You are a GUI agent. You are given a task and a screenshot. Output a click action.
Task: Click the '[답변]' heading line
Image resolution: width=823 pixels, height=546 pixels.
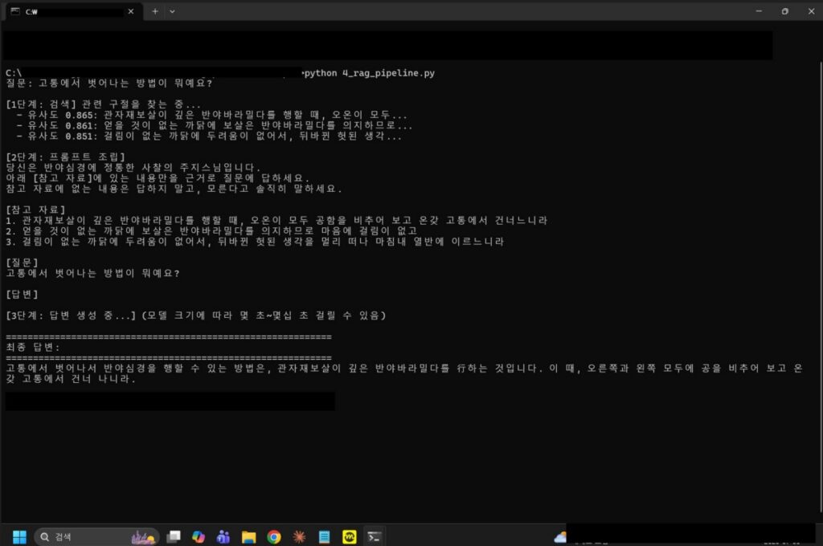(x=22, y=294)
